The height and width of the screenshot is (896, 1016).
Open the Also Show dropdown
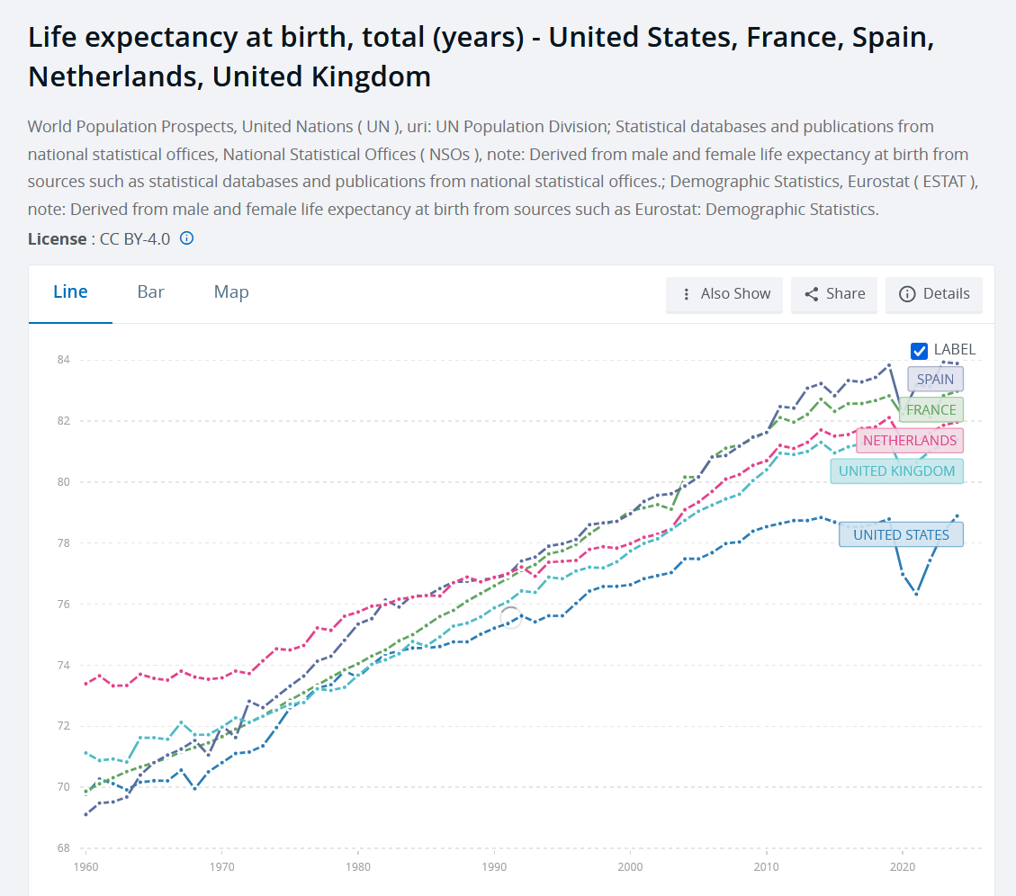[x=724, y=295]
